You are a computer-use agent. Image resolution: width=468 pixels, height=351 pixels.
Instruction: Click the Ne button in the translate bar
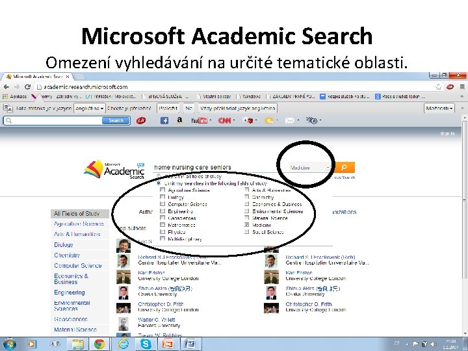(188, 108)
